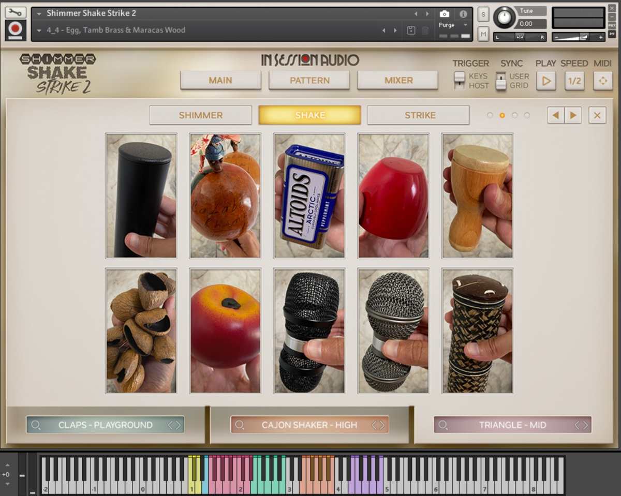Viewport: 621px width, 496px height.
Task: Select the third page dot indicator
Action: 514,115
